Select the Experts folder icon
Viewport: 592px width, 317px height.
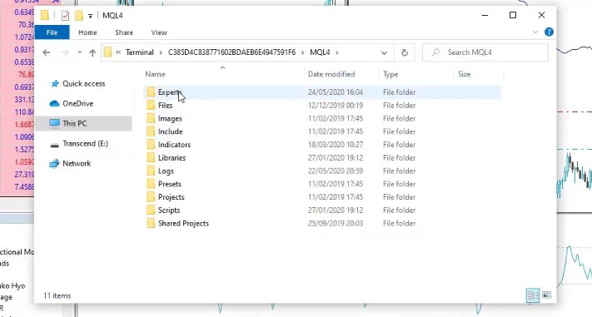(151, 92)
